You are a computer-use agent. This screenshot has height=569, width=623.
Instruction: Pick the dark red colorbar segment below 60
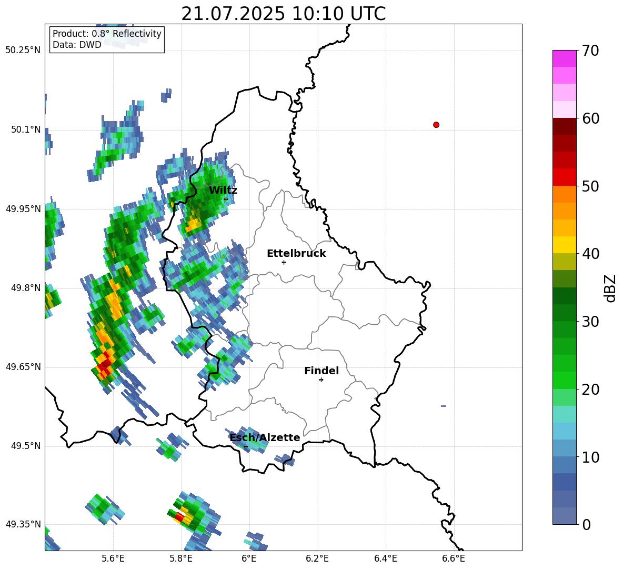564,126
